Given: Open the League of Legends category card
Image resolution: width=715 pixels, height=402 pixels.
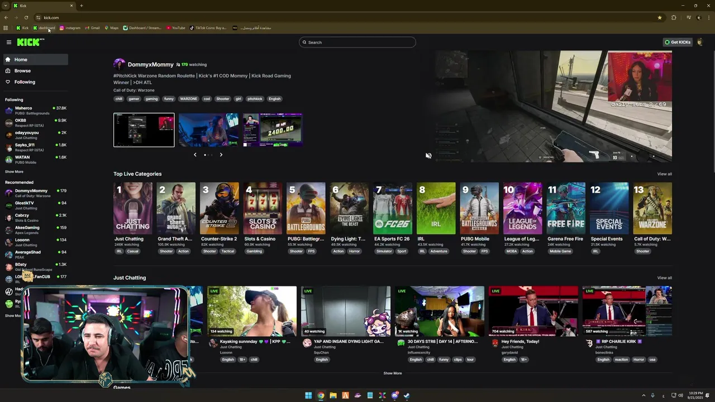Looking at the screenshot, I should [523, 208].
